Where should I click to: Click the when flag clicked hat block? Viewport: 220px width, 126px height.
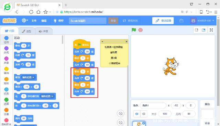pyautogui.click(x=82, y=44)
